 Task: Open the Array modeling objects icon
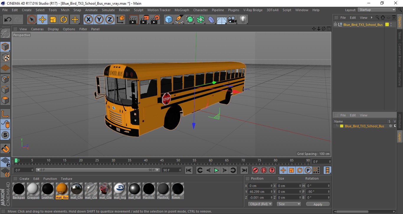click(201, 20)
